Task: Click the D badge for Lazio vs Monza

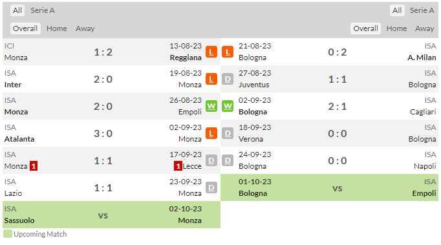Action: (x=211, y=187)
